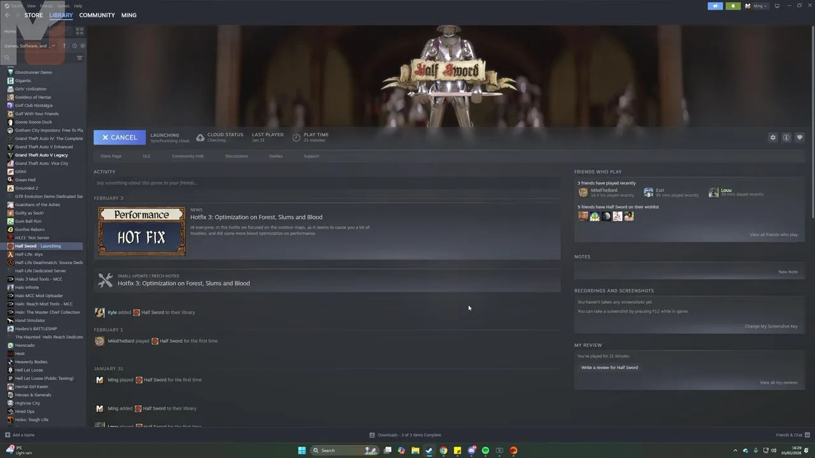Expand the Games, Software filter dropdown

pyautogui.click(x=30, y=46)
